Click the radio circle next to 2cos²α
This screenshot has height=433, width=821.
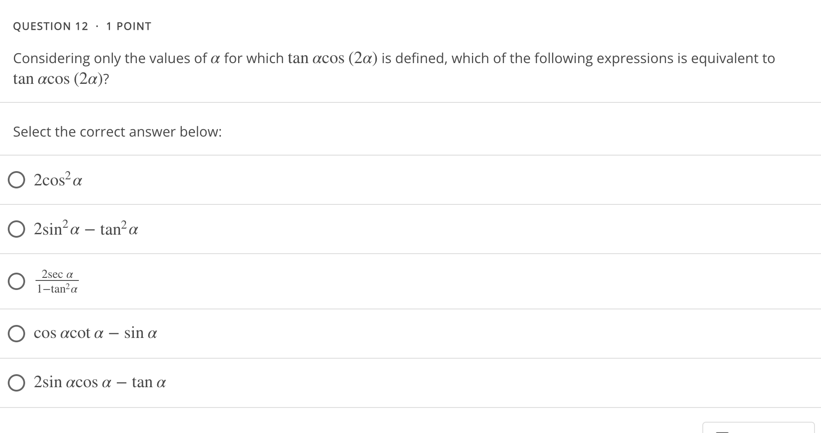coord(16,181)
